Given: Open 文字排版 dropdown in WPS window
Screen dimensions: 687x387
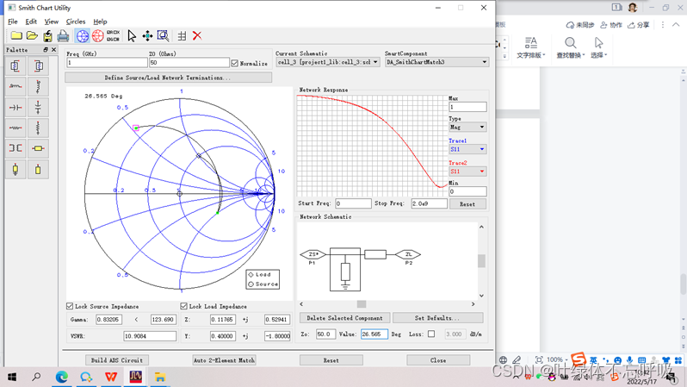Looking at the screenshot, I should [x=530, y=47].
